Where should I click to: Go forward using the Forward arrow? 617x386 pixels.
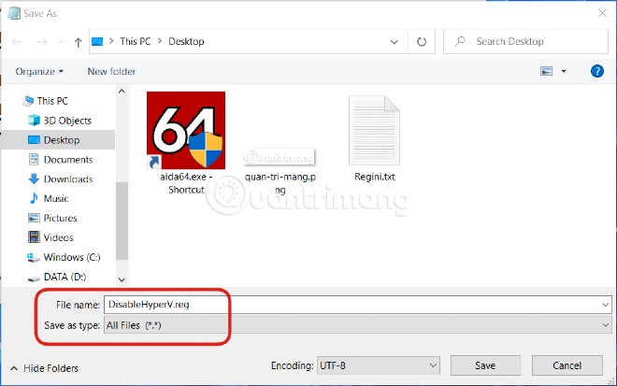42,41
